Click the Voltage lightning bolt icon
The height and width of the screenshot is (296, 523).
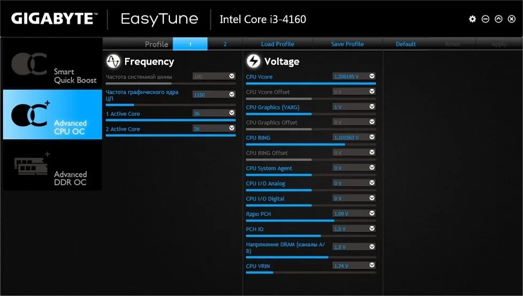(x=253, y=61)
